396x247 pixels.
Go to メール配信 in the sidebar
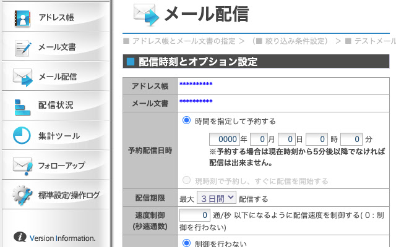click(x=58, y=77)
